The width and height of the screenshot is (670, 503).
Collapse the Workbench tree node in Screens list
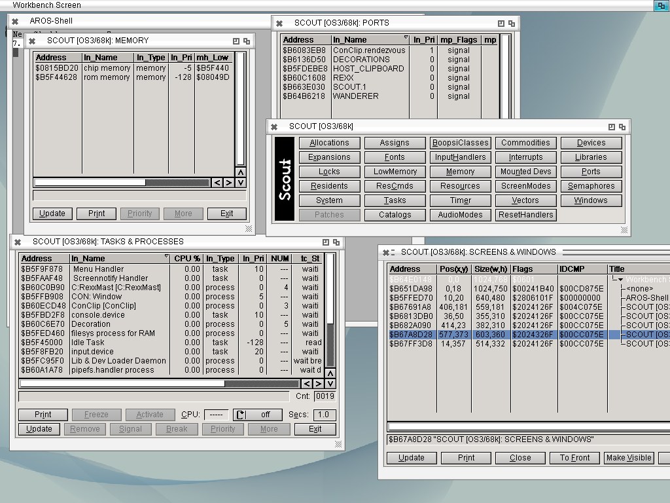coord(620,280)
